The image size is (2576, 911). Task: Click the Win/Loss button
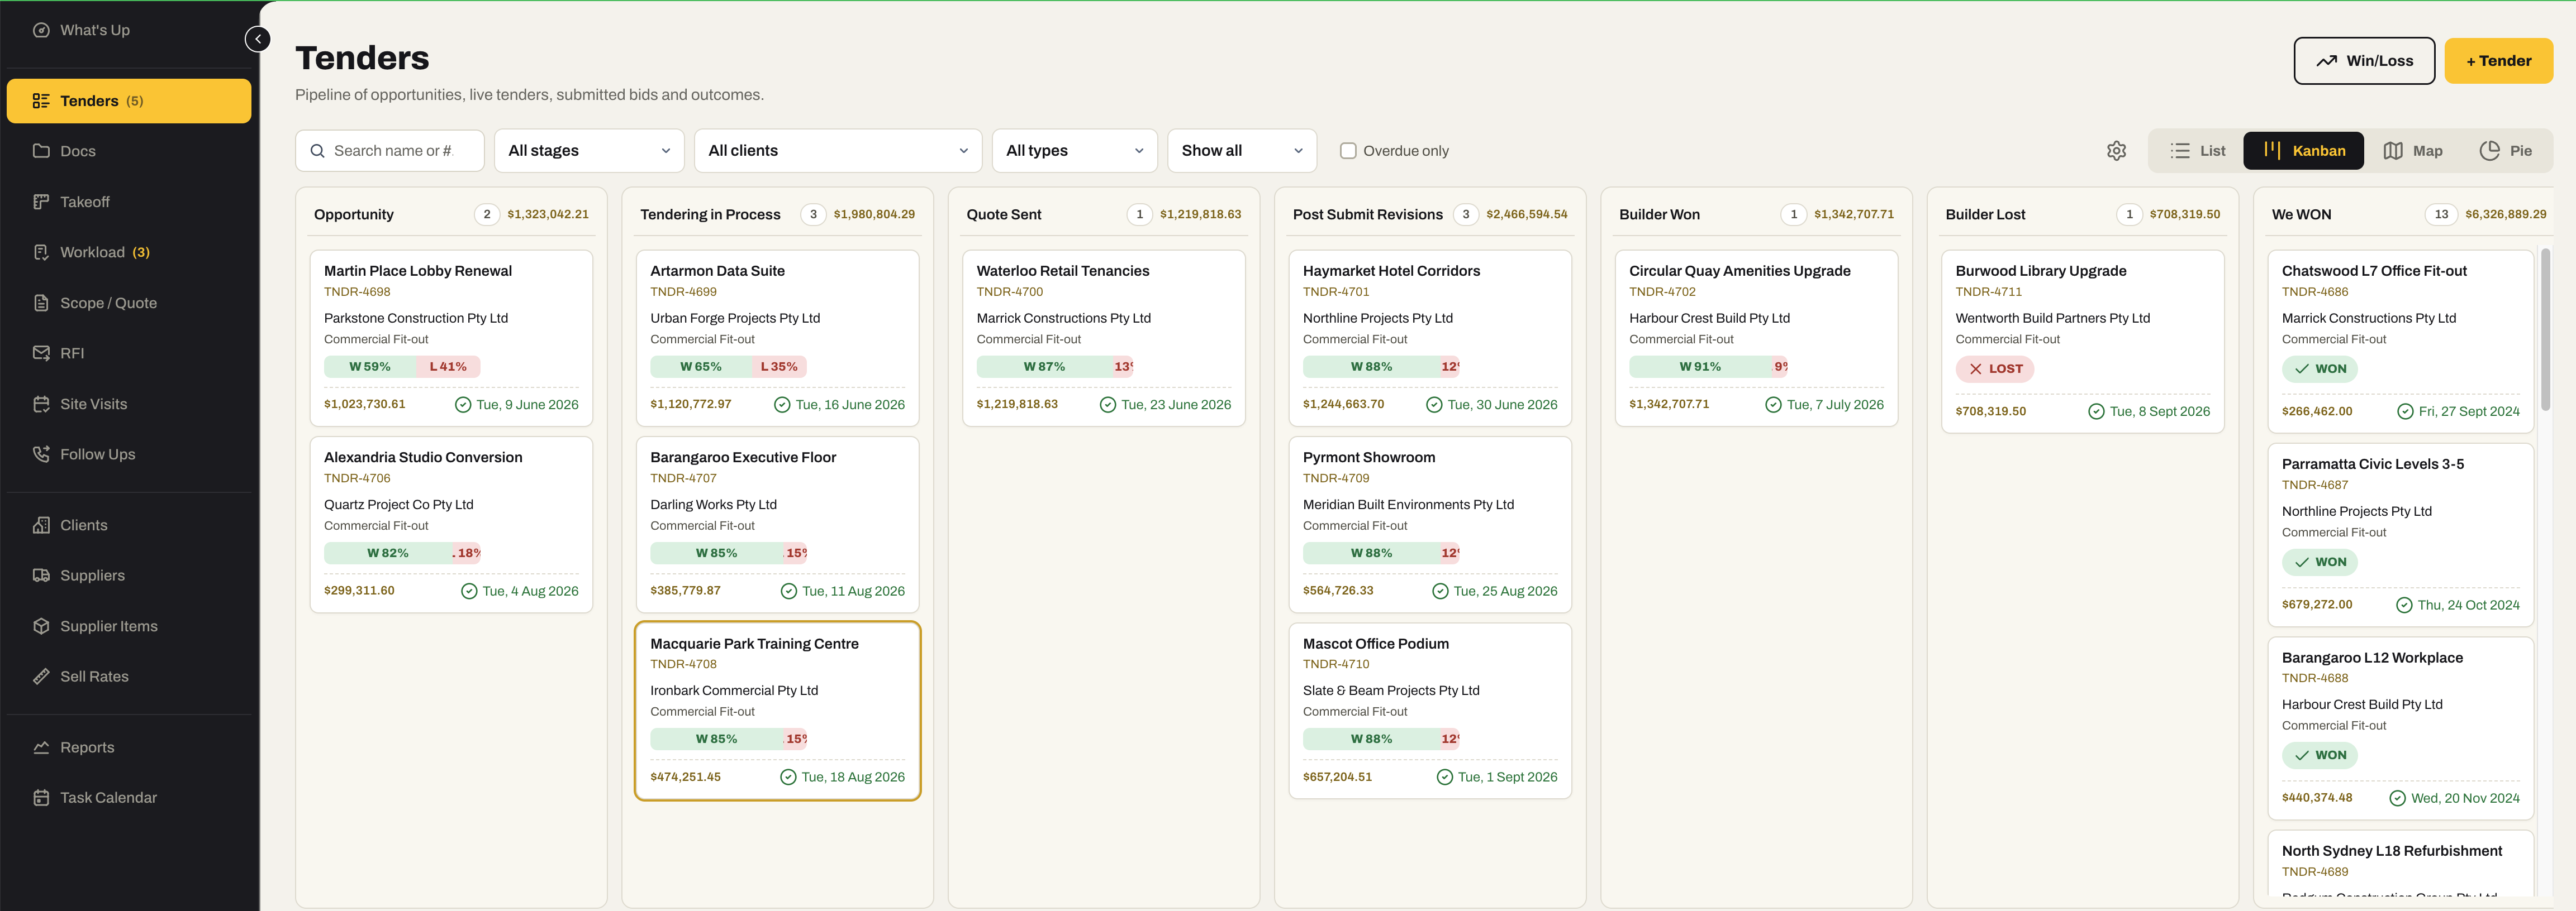coord(2364,61)
